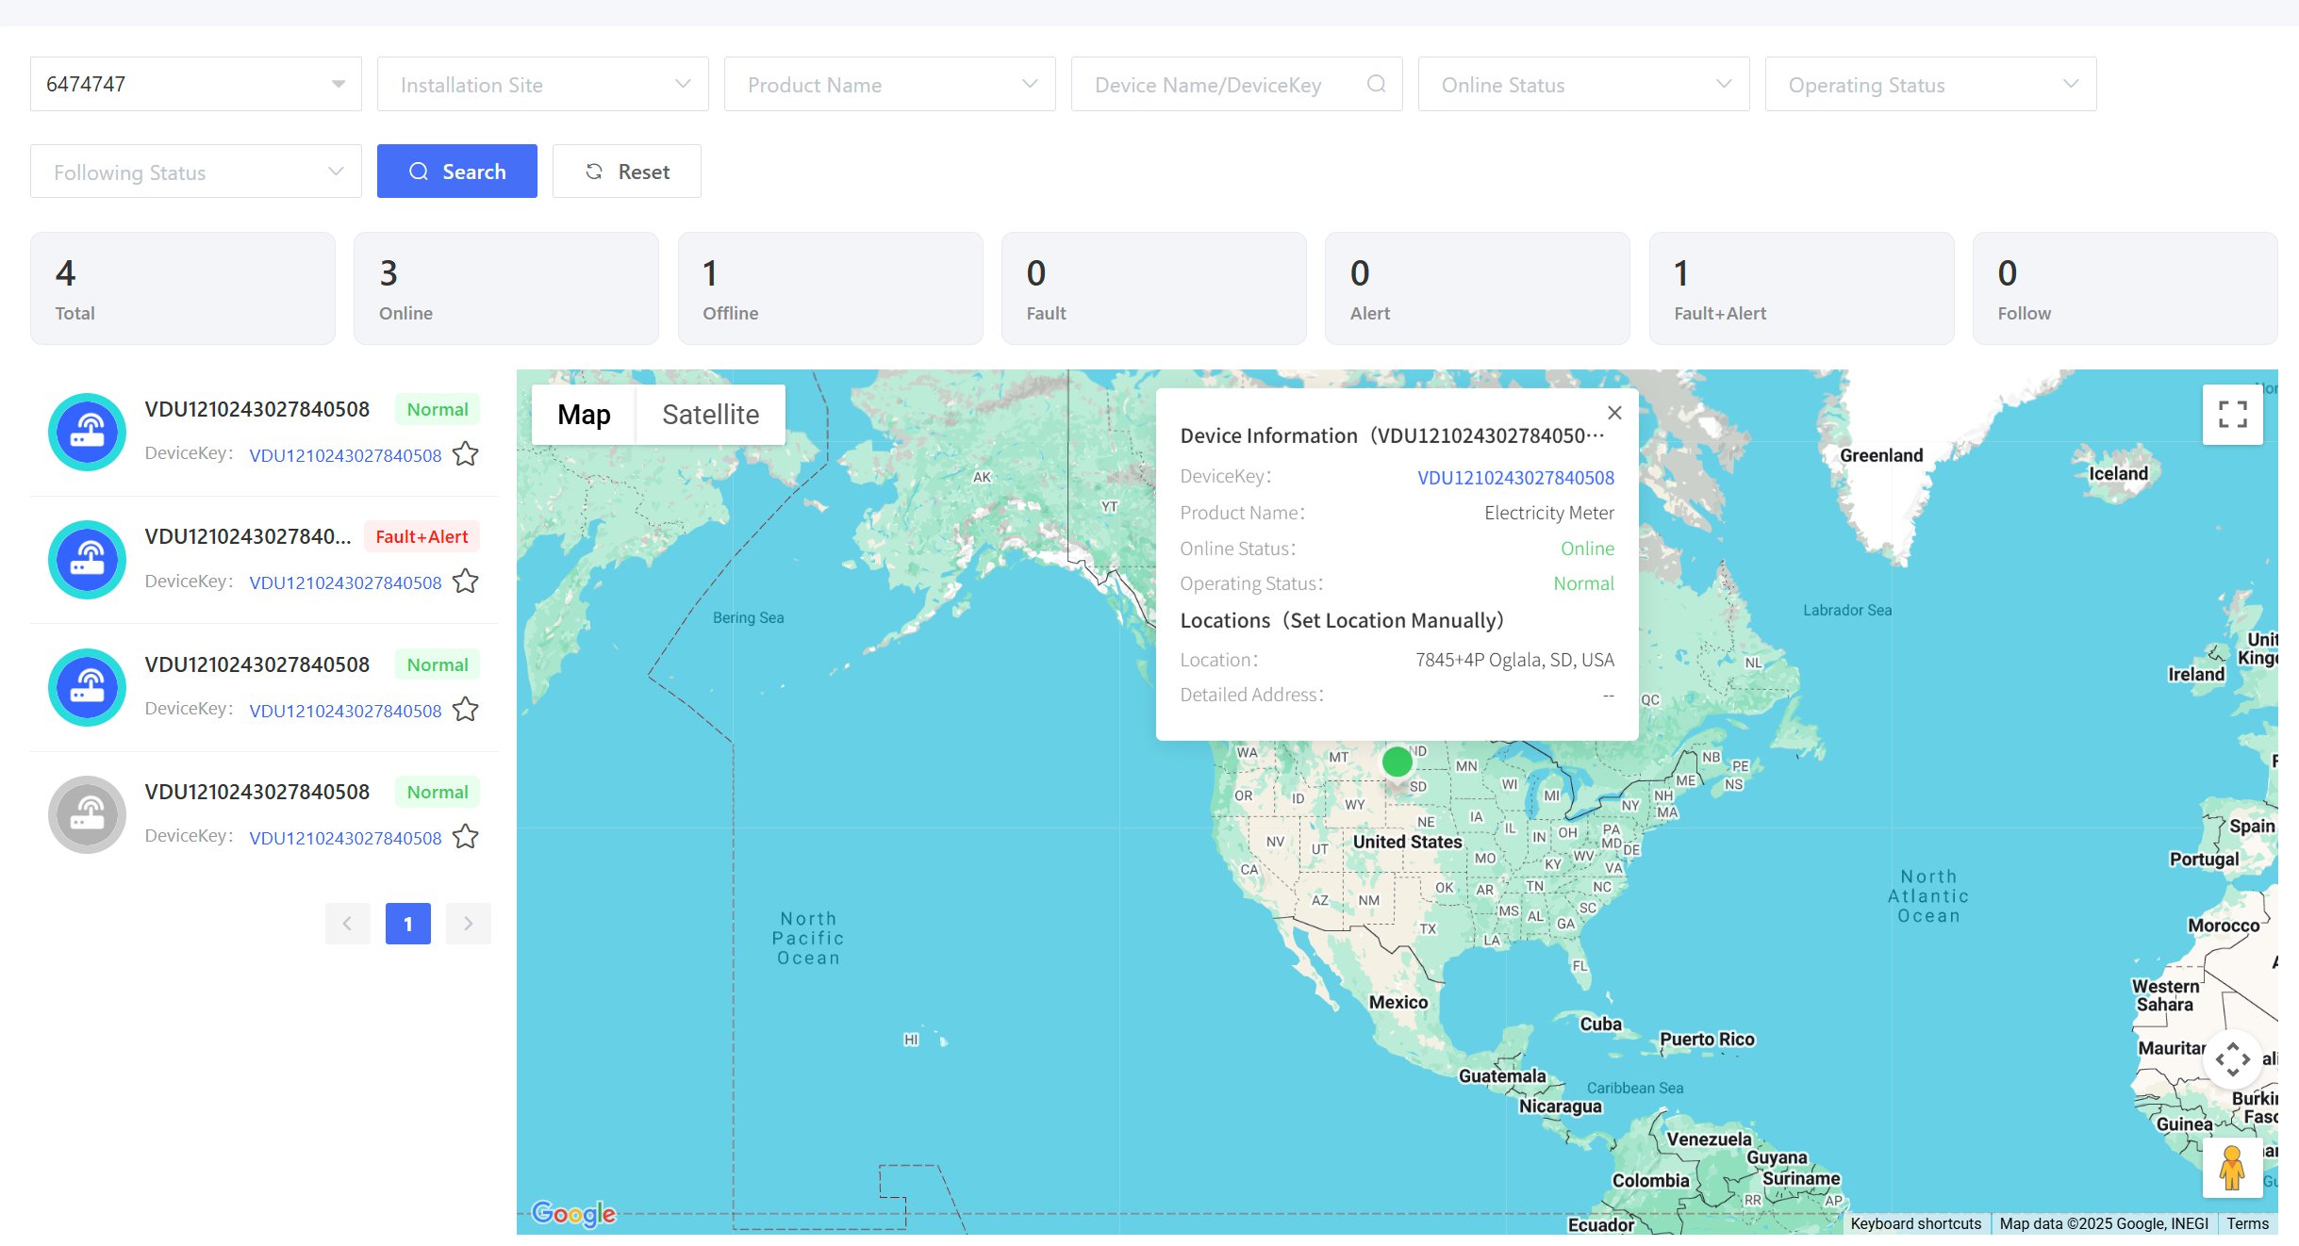
Task: Toggle follow star on the offline device
Action: 466,838
